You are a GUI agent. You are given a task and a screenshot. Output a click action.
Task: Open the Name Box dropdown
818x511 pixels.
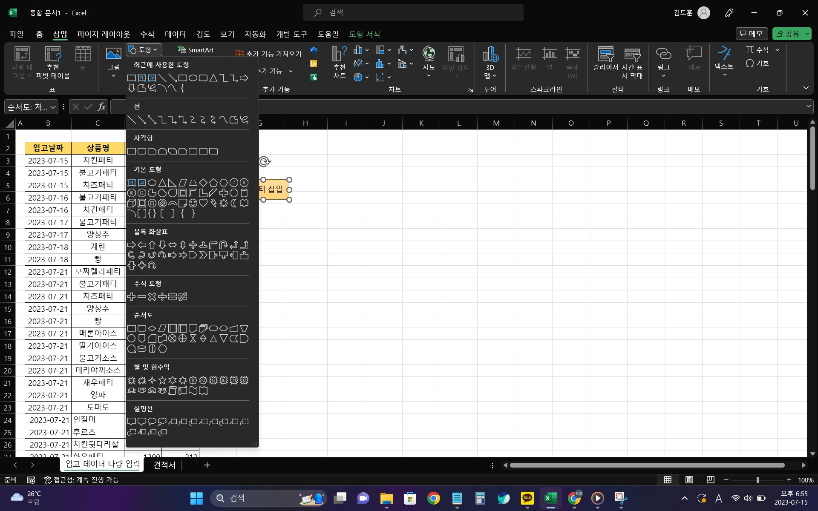click(x=53, y=107)
